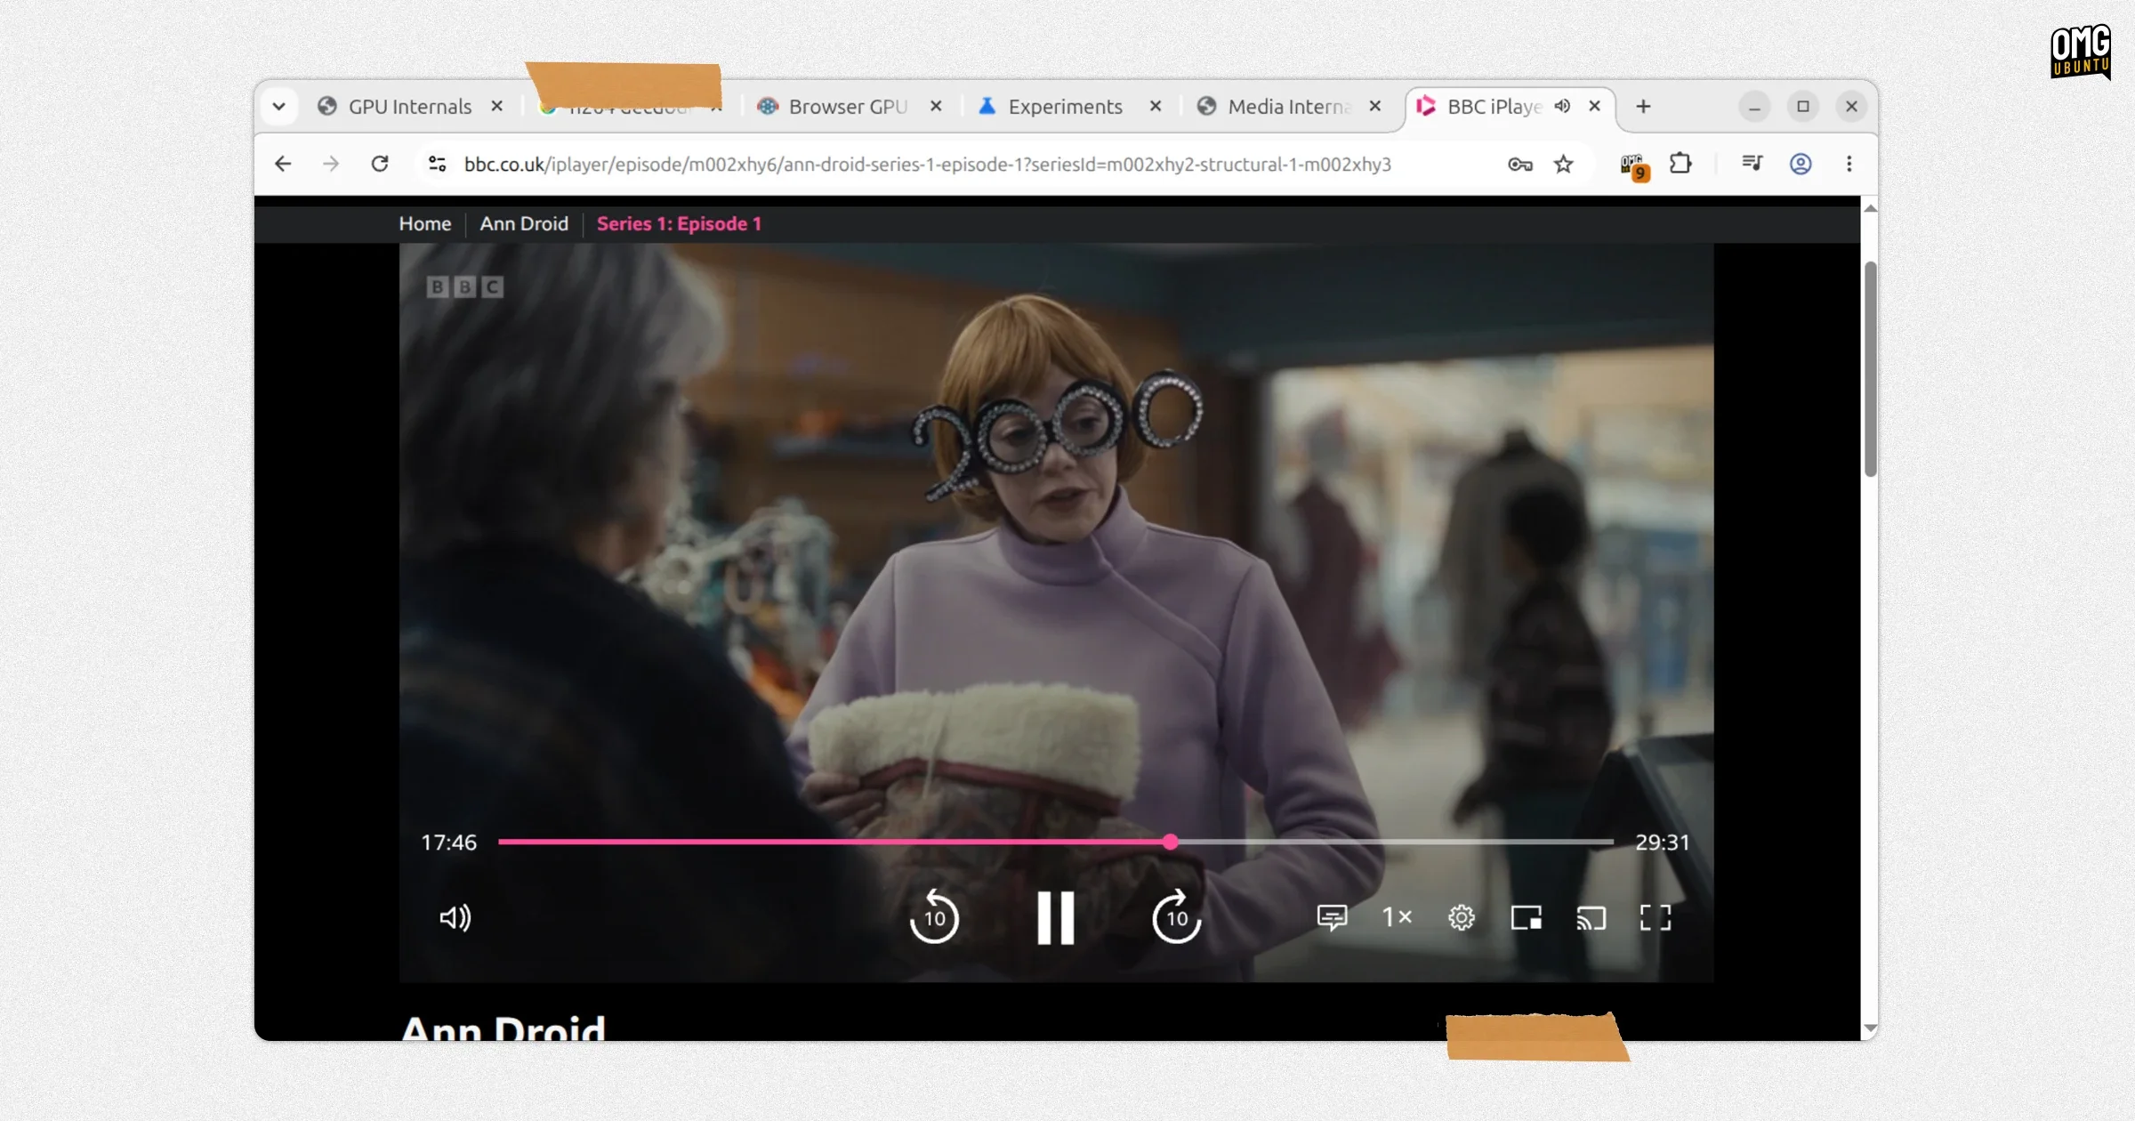2135x1121 pixels.
Task: Toggle subtitles in the player
Action: [x=1332, y=917]
